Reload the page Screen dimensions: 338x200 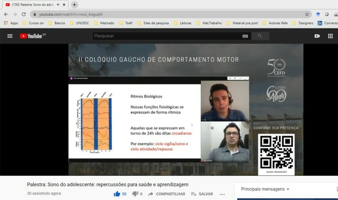pyautogui.click(x=24, y=14)
